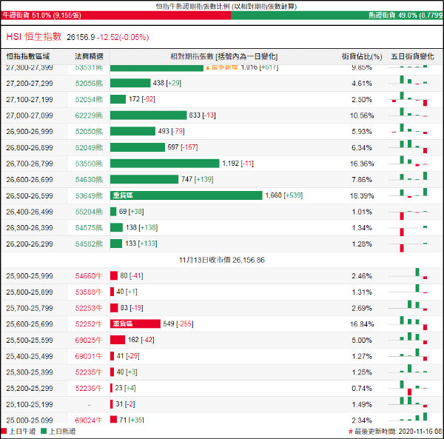
Task: Click the 16.36% outstanding share value
Action: 362,164
